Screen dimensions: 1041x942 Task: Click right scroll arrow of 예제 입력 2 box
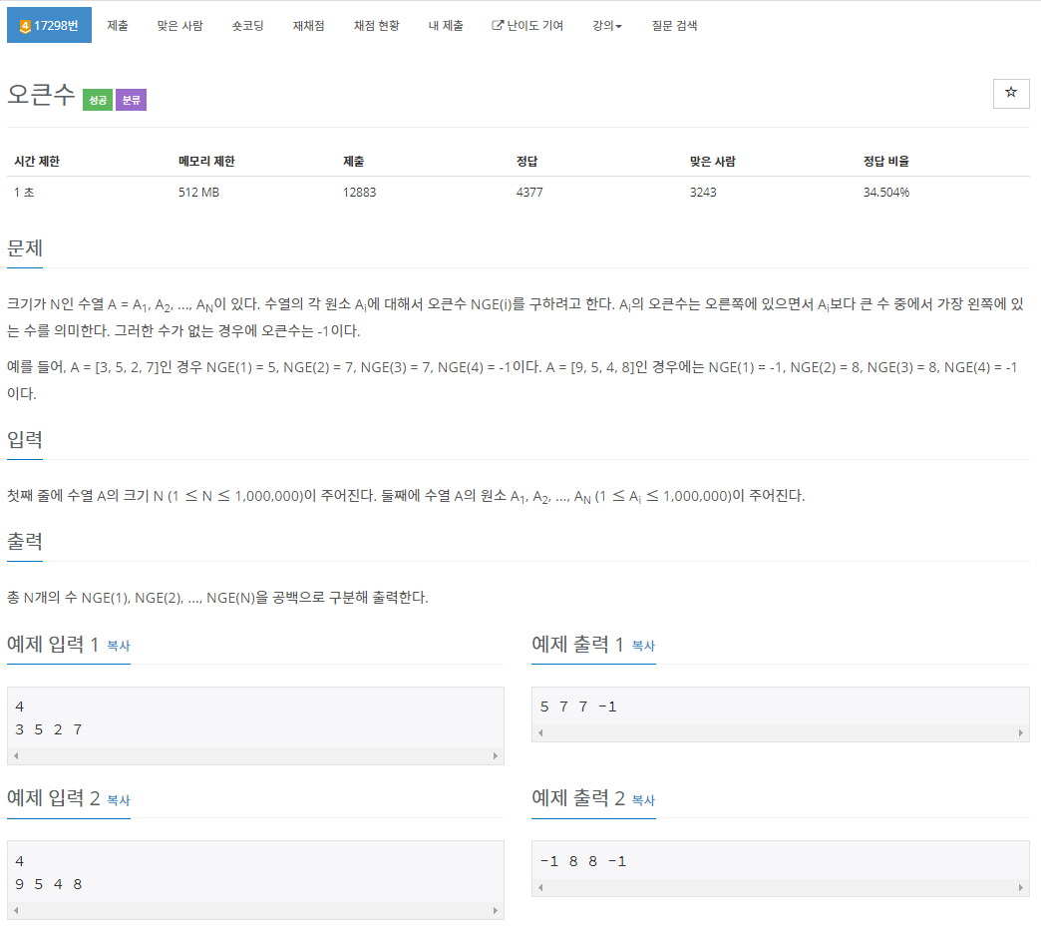click(496, 911)
